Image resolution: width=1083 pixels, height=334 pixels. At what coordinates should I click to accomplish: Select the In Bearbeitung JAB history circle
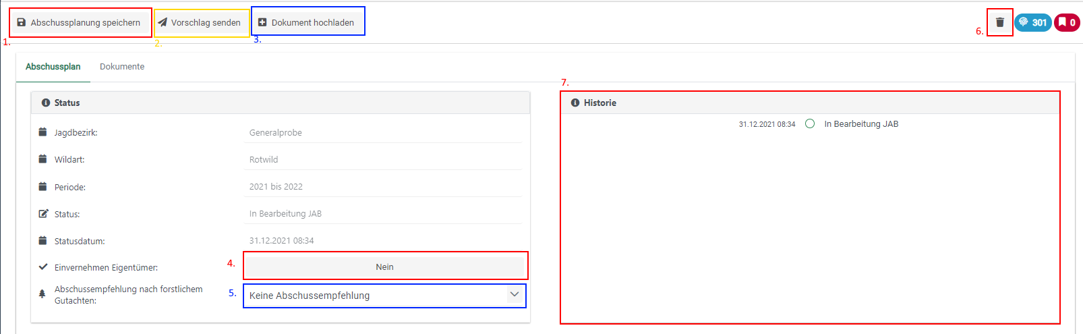(x=810, y=123)
